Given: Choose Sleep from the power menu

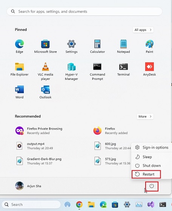Looking at the screenshot, I should pyautogui.click(x=152, y=157).
